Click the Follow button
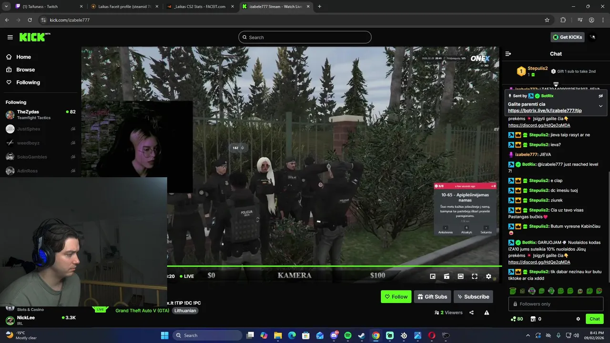Screen dimensions: 610x343 396,297
